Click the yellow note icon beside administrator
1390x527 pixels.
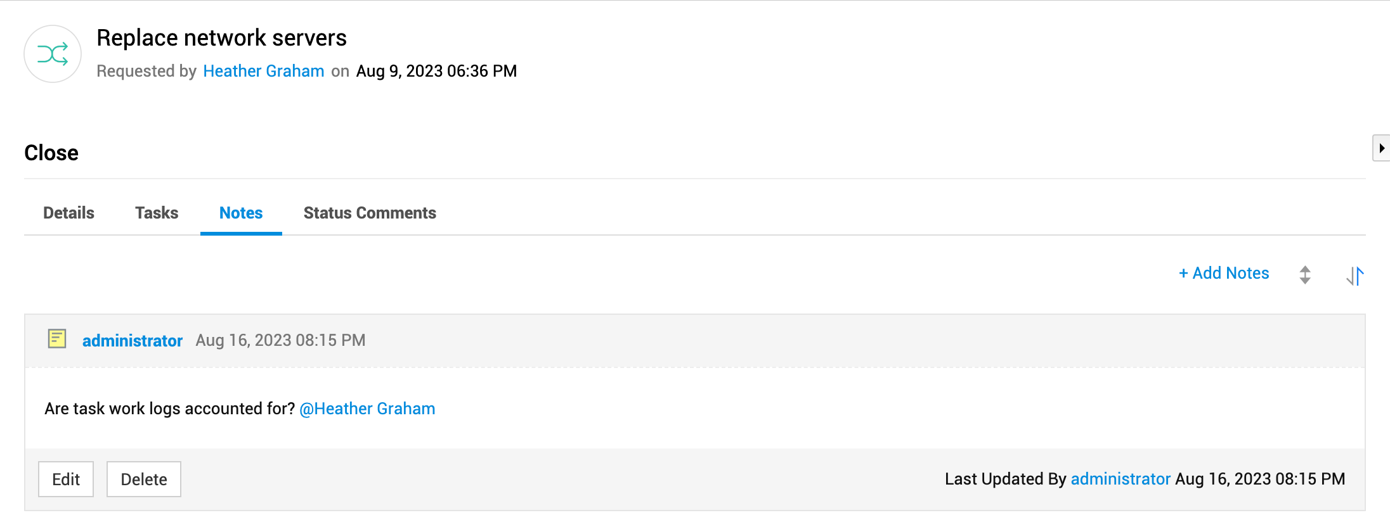click(57, 339)
